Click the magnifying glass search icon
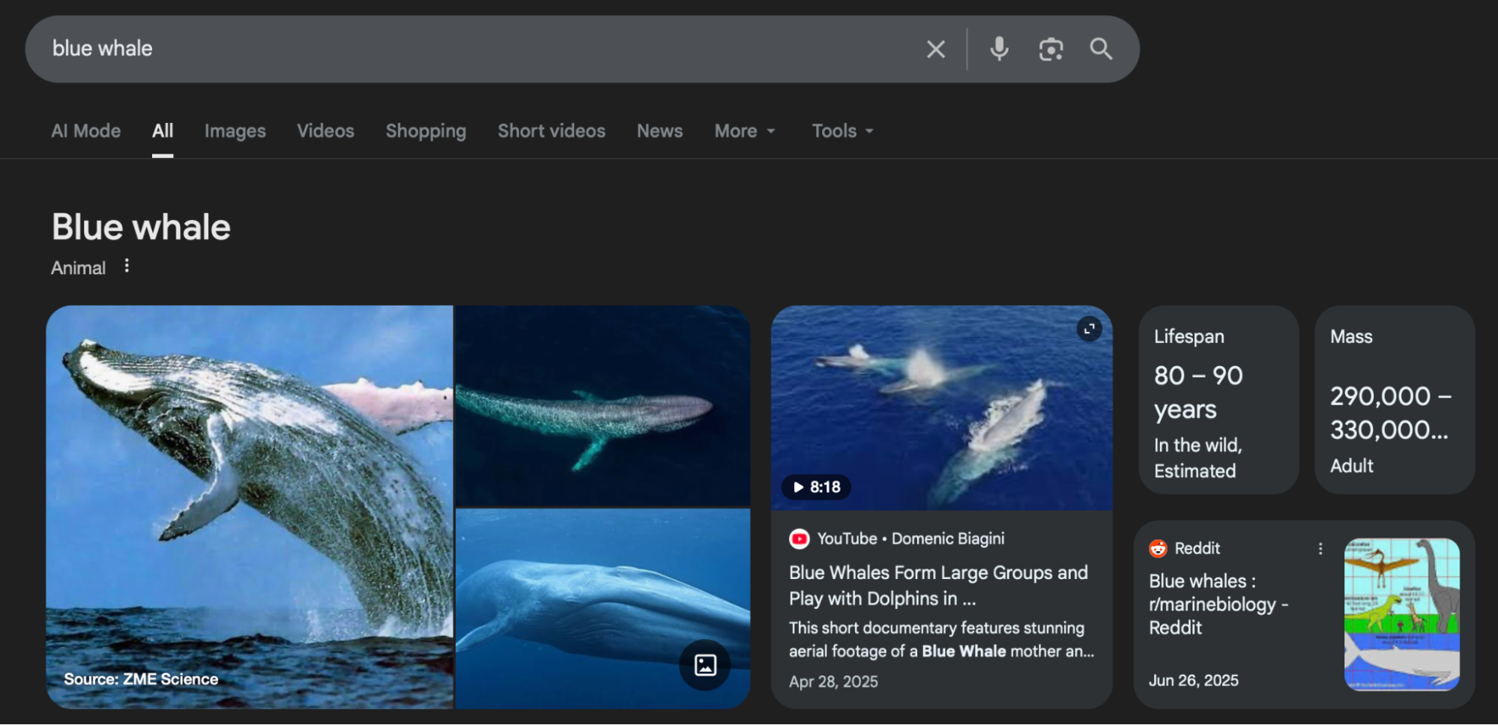1498x725 pixels. 1101,49
